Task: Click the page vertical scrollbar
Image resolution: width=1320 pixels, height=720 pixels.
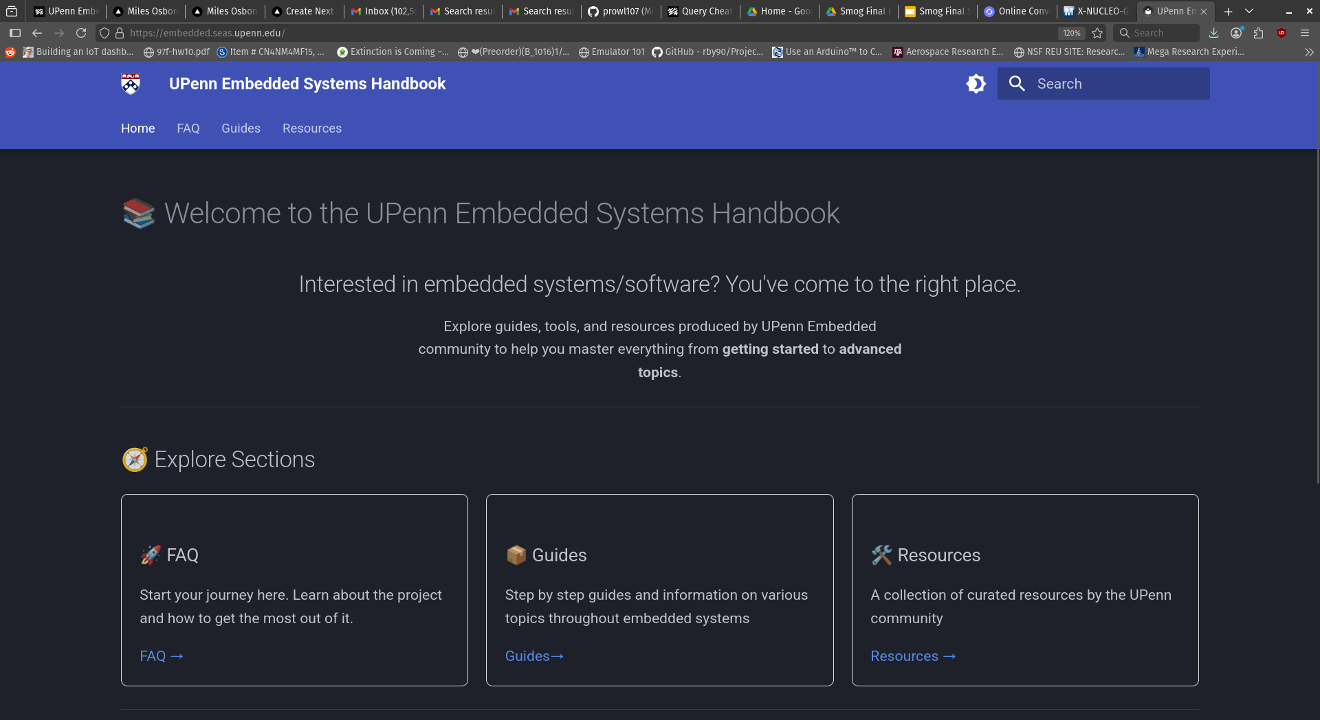Action: click(1317, 275)
